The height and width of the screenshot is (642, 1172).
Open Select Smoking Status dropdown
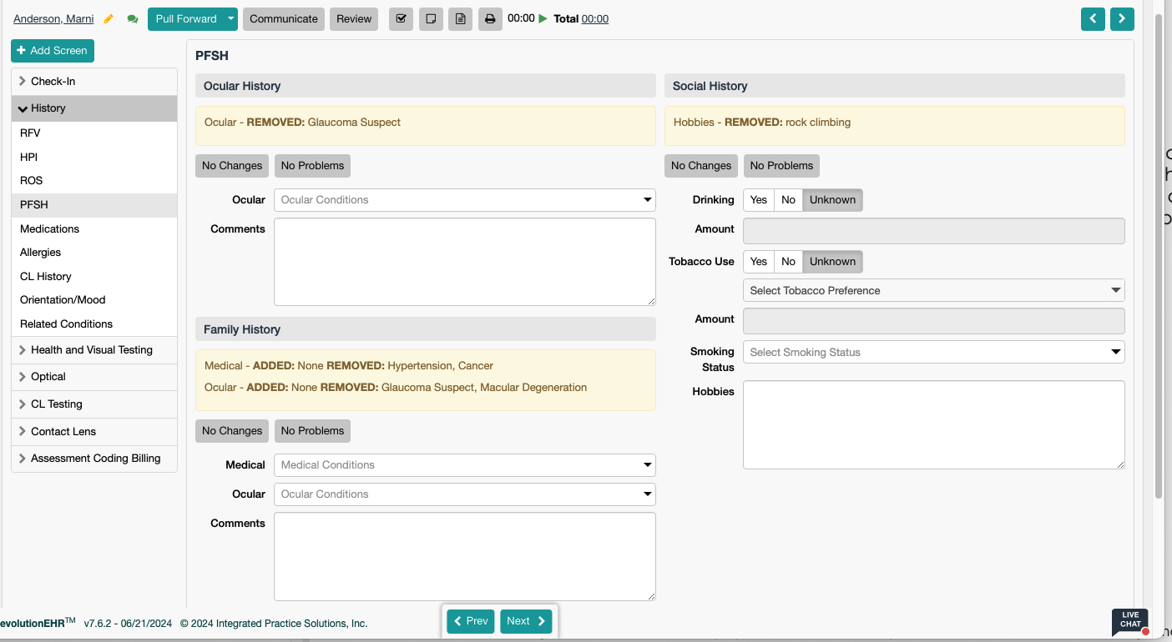pyautogui.click(x=934, y=353)
